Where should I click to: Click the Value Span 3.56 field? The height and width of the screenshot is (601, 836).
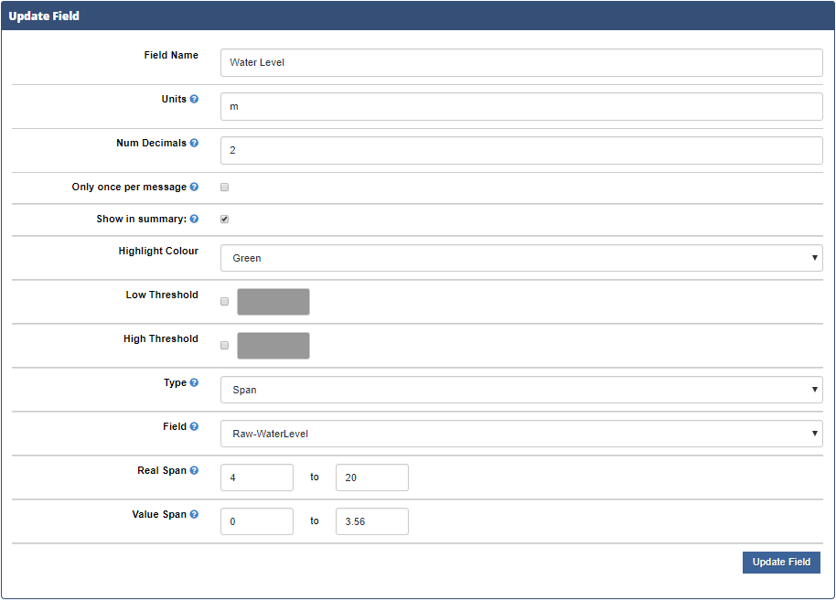point(372,521)
